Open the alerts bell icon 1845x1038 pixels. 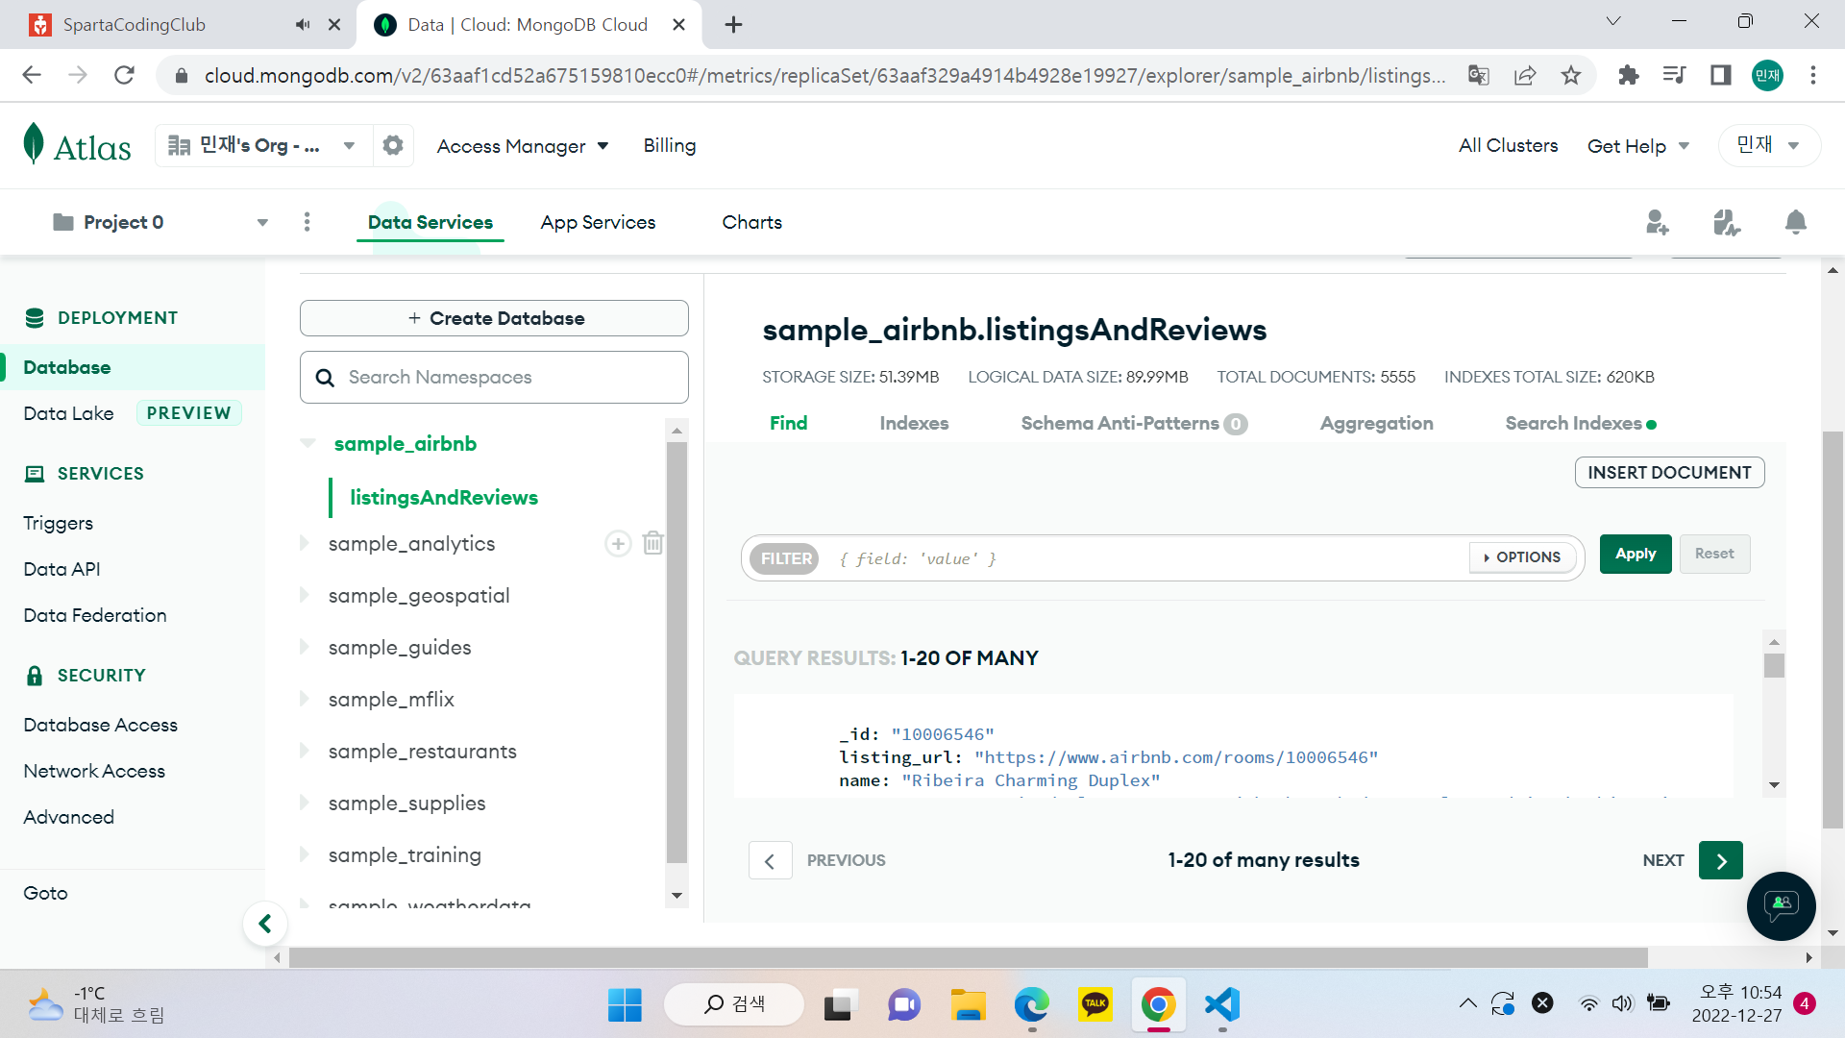(1795, 222)
